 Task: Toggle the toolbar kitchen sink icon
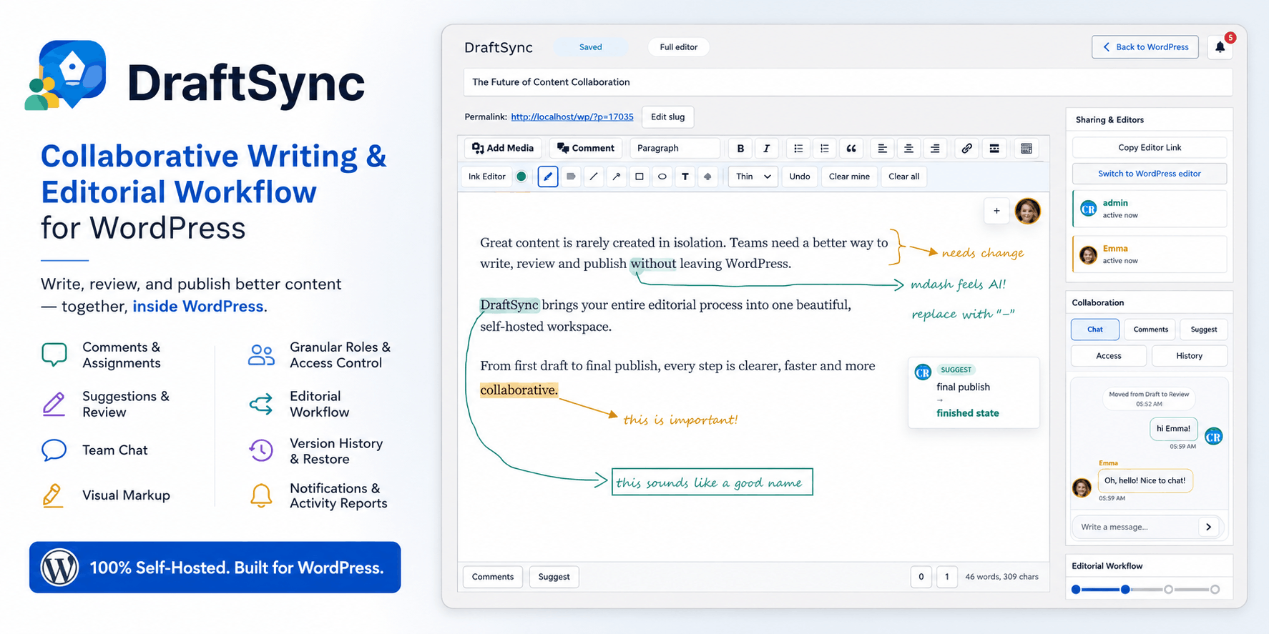[1027, 148]
